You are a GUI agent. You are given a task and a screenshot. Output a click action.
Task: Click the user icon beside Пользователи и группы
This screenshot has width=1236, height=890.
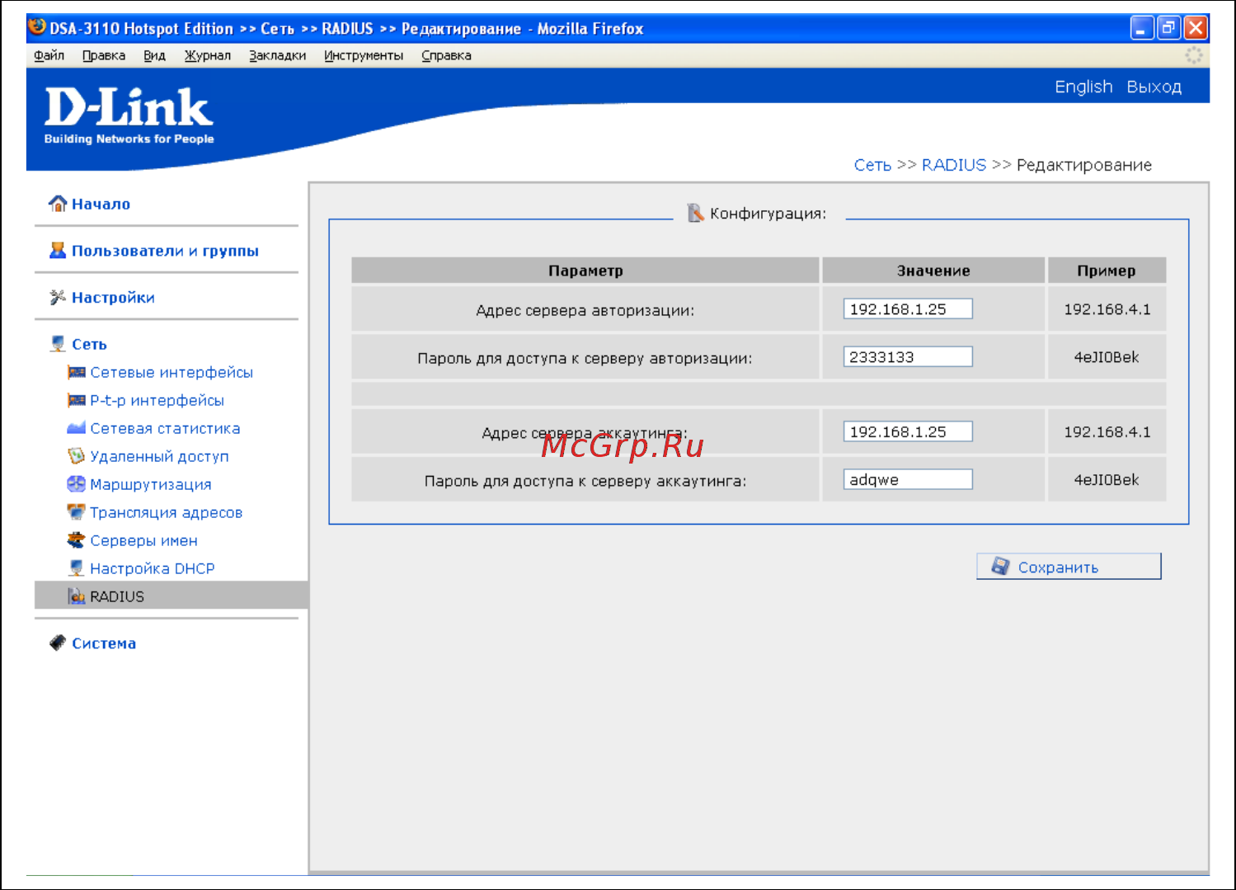click(x=58, y=250)
